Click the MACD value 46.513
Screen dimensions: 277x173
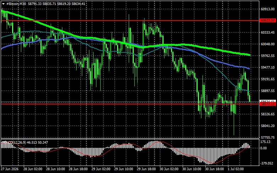pos(32,142)
